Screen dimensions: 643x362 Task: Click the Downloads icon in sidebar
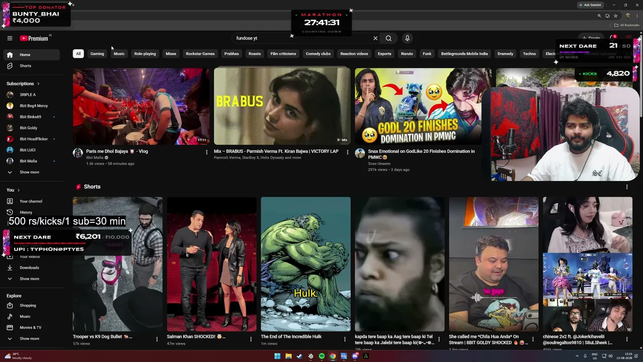point(10,267)
